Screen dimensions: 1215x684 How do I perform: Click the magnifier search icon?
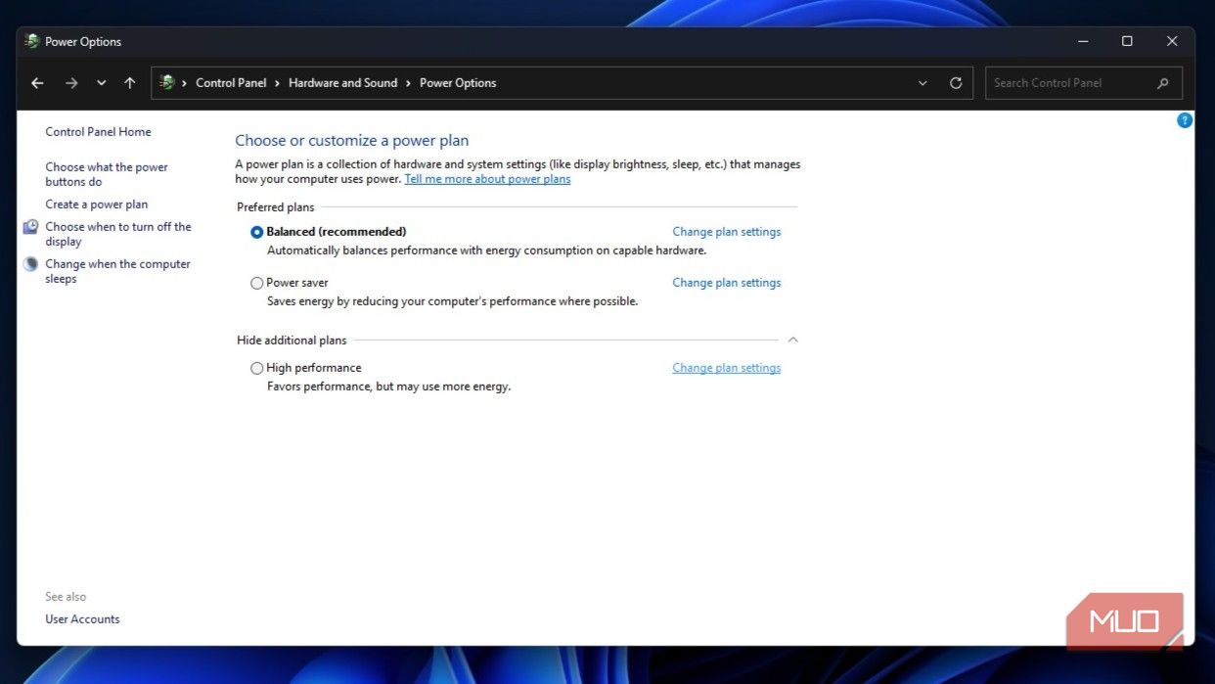pos(1163,83)
